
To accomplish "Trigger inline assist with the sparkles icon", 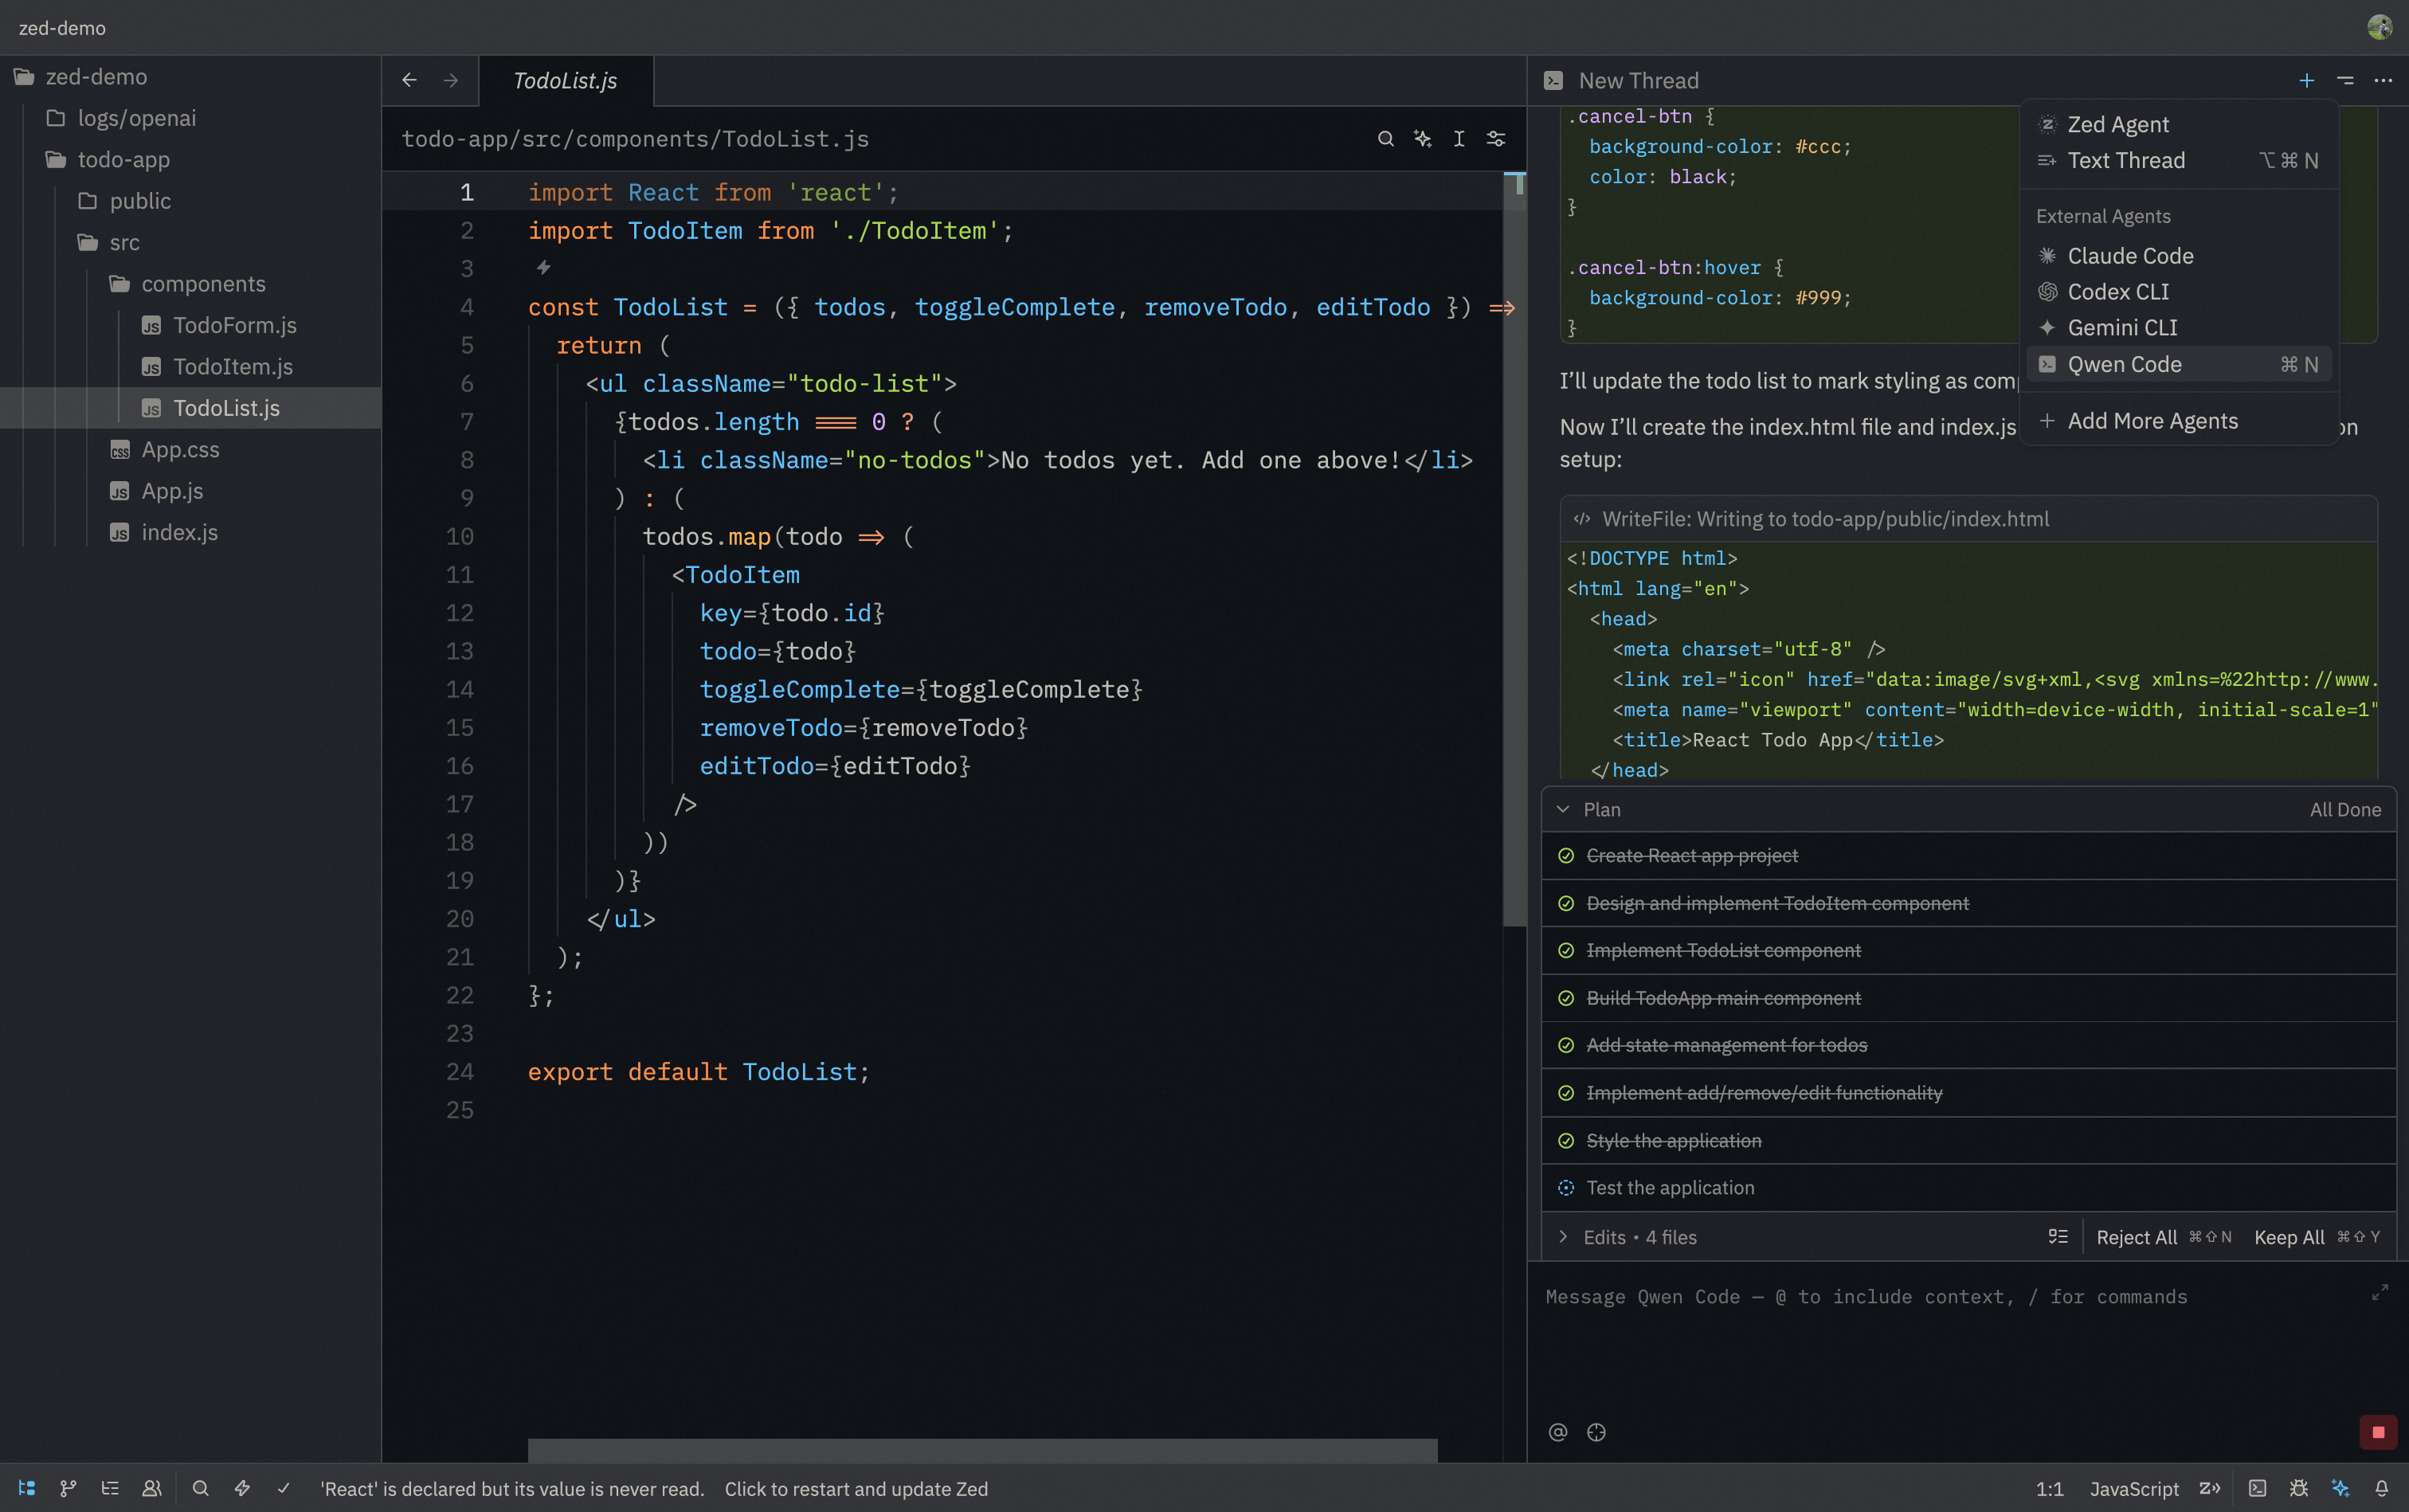I will pos(1423,139).
